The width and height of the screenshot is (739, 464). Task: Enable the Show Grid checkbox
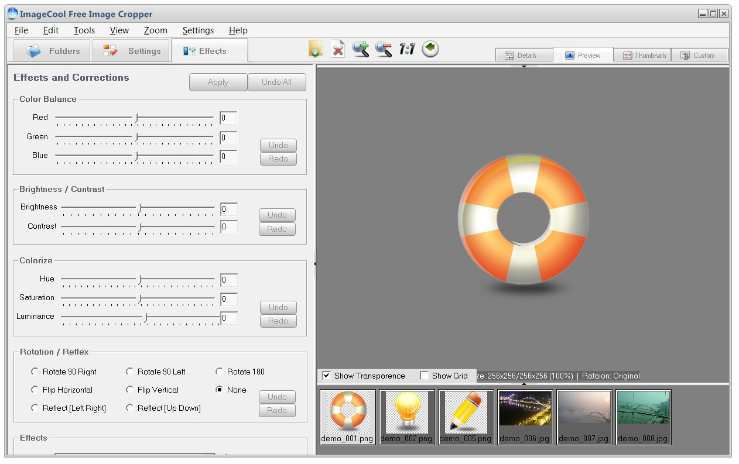pyautogui.click(x=425, y=376)
